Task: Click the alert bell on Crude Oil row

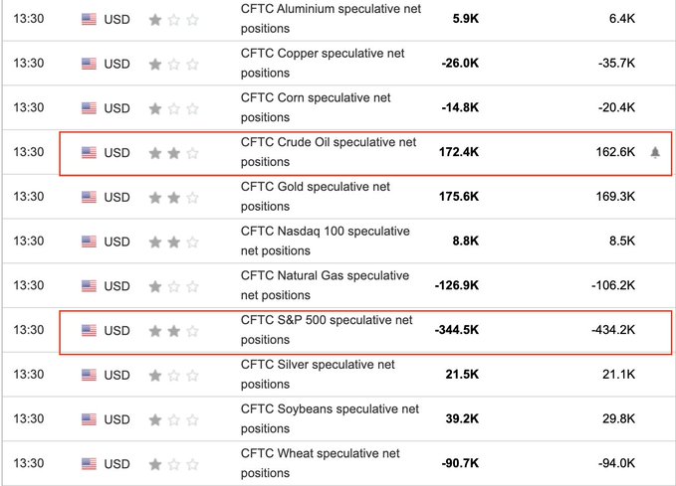Action: [655, 152]
